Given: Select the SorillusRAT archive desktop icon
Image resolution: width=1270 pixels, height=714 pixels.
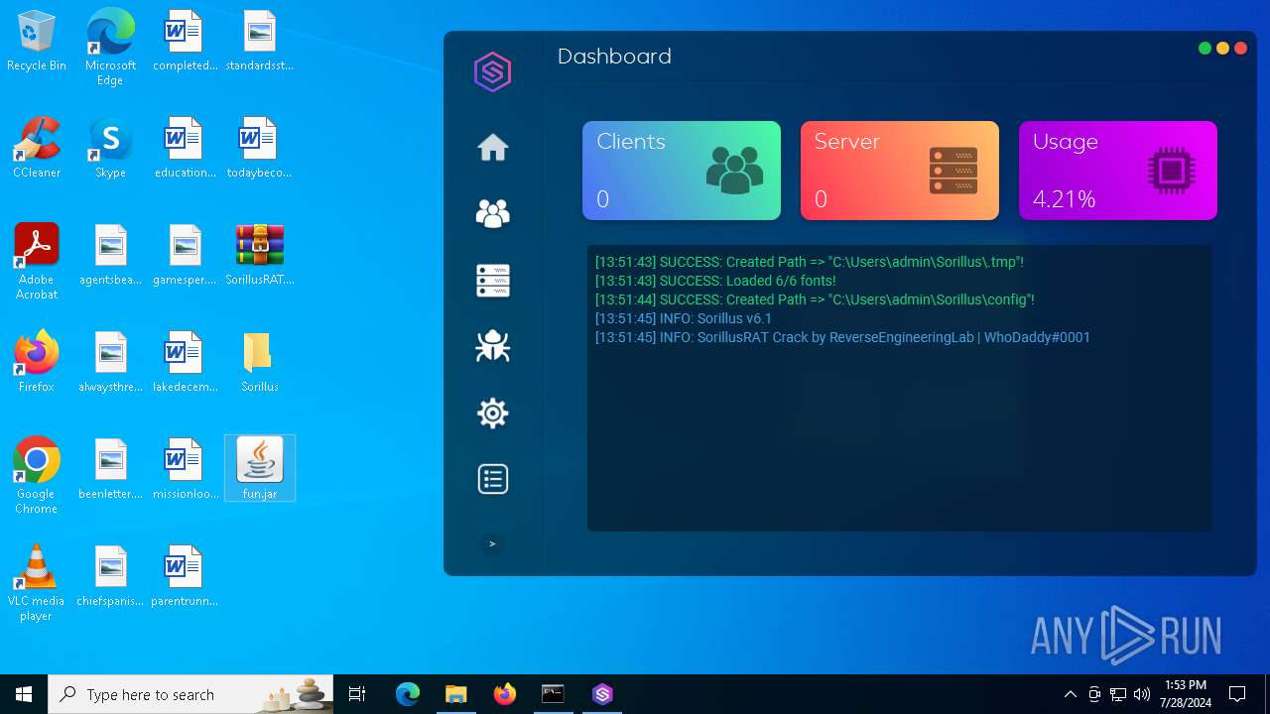Looking at the screenshot, I should 260,255.
